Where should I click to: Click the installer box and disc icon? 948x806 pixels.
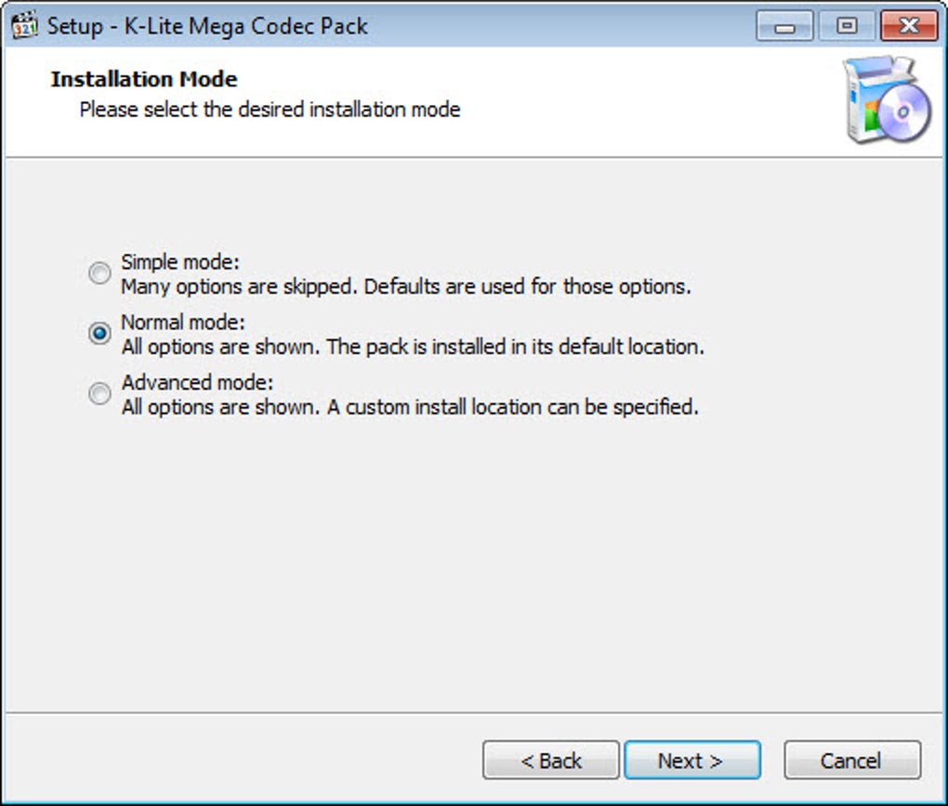(886, 100)
